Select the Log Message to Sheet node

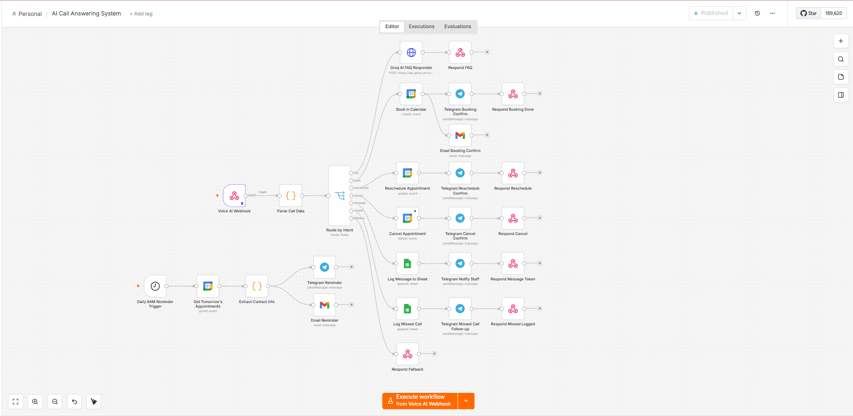[407, 264]
